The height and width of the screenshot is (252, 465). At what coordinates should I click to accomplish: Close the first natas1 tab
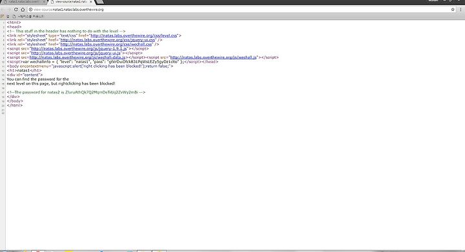tap(45, 2)
